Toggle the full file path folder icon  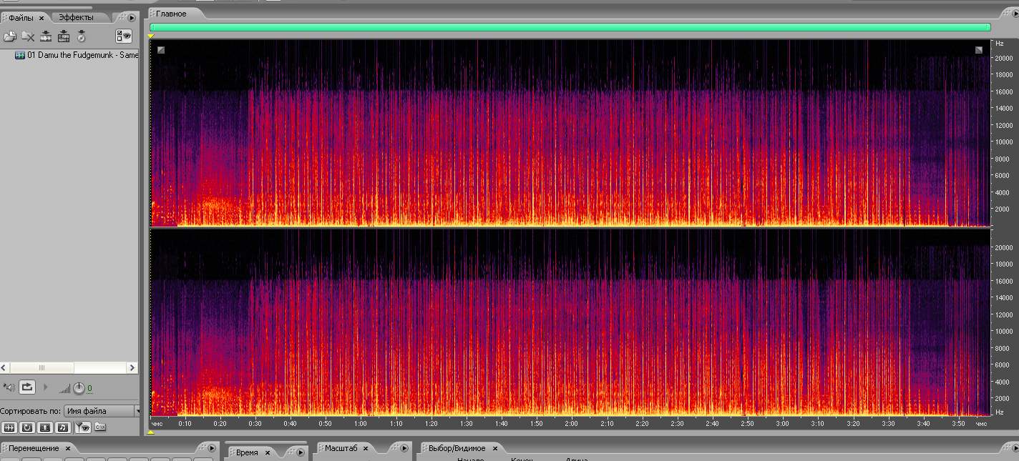point(100,427)
